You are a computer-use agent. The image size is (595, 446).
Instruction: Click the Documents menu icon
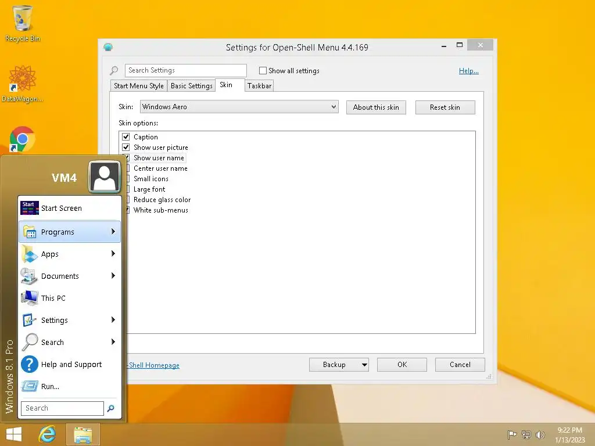tap(30, 276)
